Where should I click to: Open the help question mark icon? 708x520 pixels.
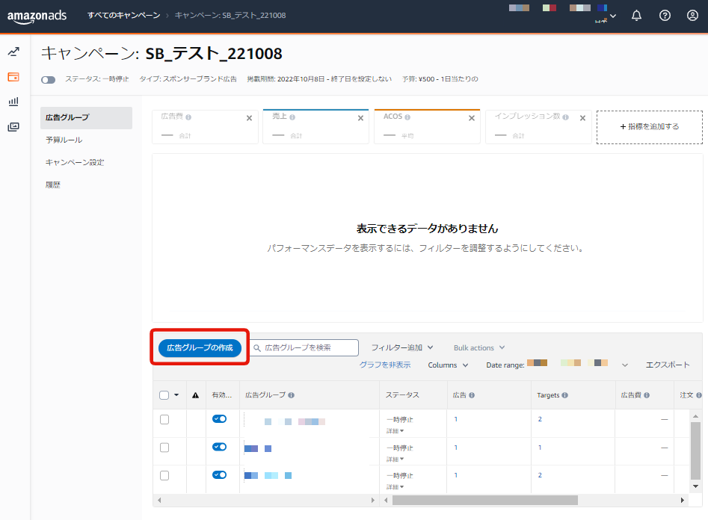pos(665,16)
